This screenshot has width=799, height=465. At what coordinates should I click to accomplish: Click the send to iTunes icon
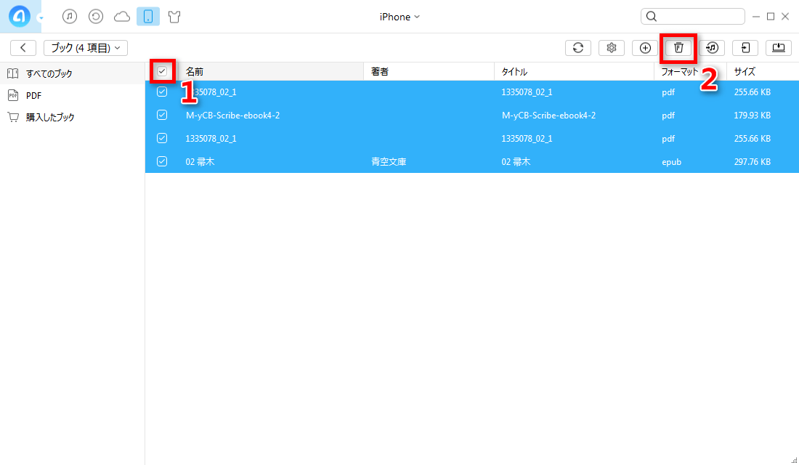pos(712,47)
